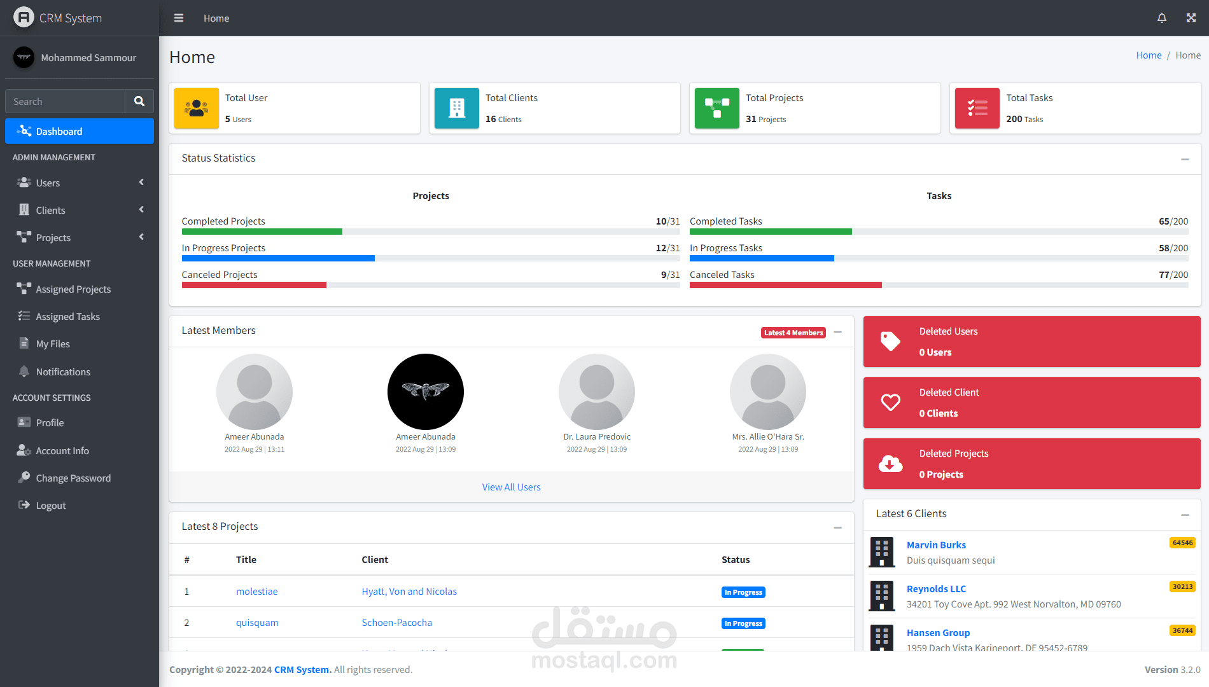Viewport: 1209px width, 687px height.
Task: Open notifications via the bell icon
Action: 1161,18
